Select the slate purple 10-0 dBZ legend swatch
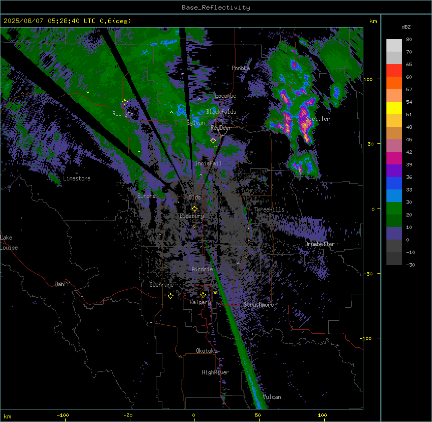 pos(394,234)
